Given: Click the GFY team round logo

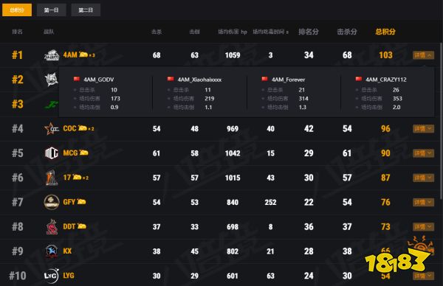Looking at the screenshot, I should point(52,202).
